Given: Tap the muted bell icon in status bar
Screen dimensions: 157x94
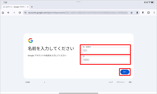Looking at the screenshot, I should 147,2.
